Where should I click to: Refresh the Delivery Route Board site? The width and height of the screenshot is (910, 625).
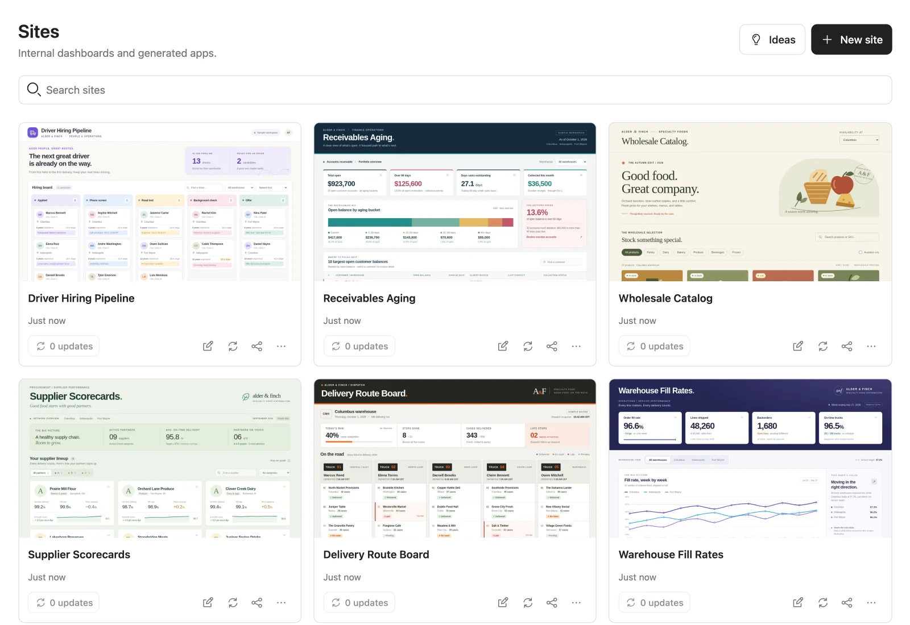528,602
